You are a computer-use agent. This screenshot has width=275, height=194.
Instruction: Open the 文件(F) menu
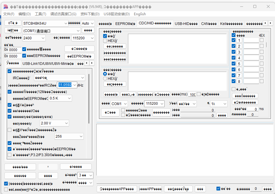(x=8, y=14)
